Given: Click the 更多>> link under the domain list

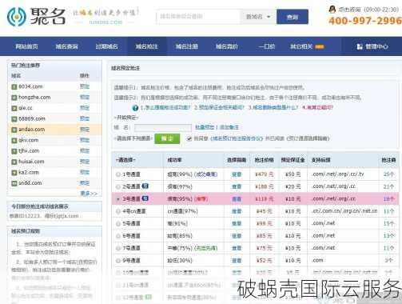Looking at the screenshot, I should pos(89,194).
